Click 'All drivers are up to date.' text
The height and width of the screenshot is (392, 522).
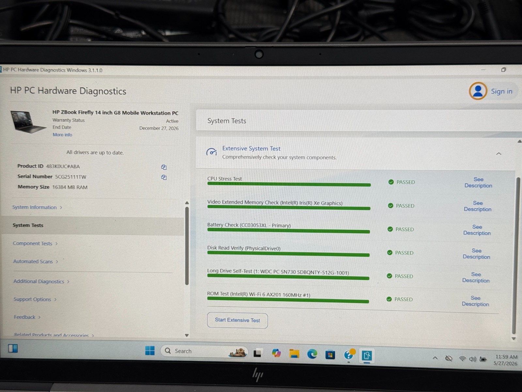click(95, 153)
